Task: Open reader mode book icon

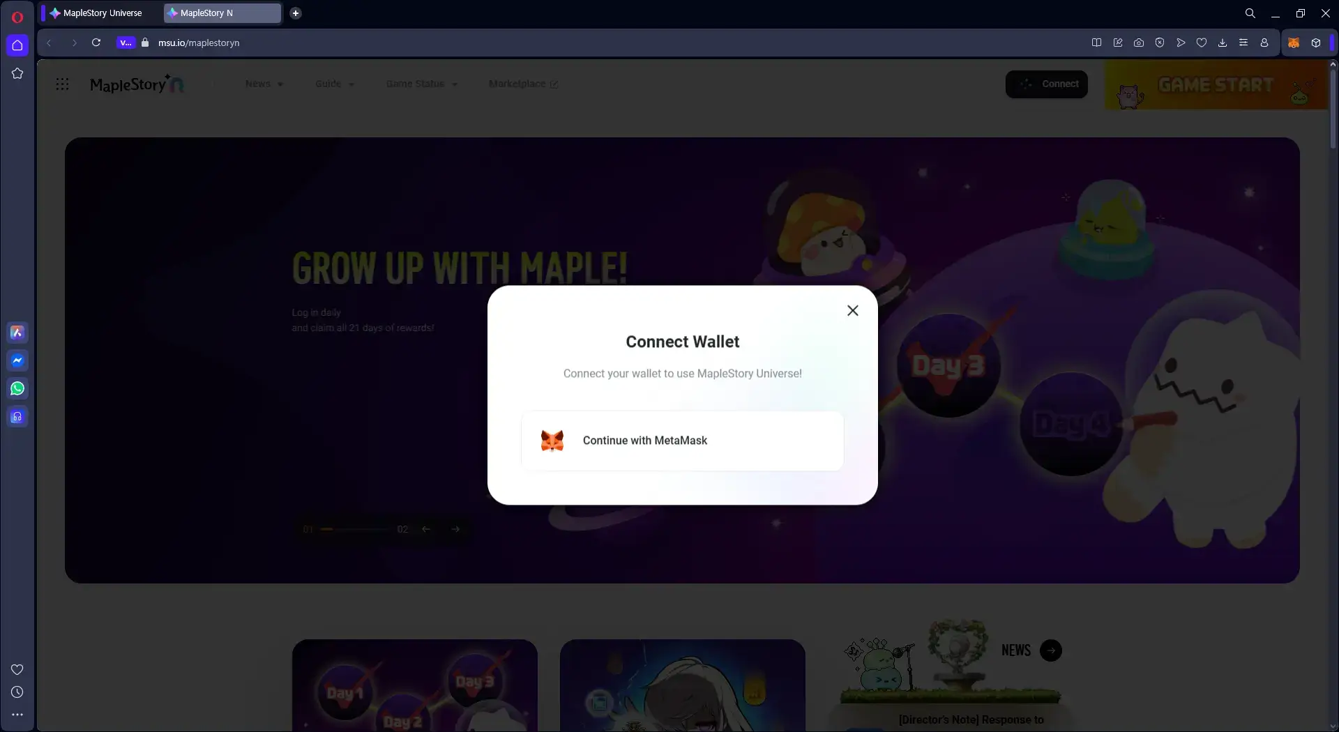Action: tap(1096, 43)
